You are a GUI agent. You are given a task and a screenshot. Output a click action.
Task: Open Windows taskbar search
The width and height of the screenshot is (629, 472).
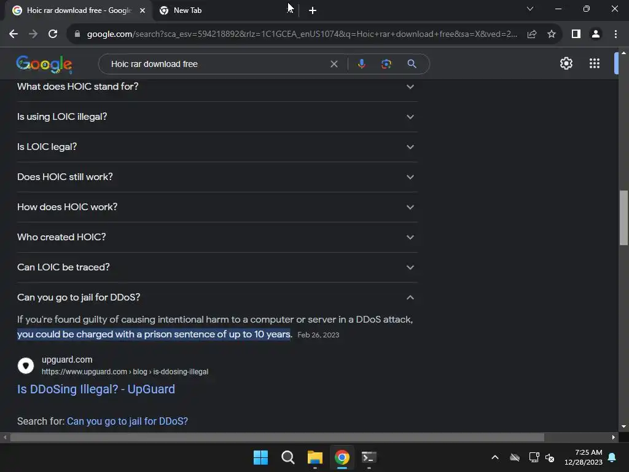tap(287, 457)
